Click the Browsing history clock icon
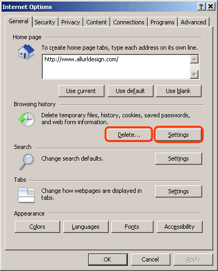This screenshot has width=218, height=271. tap(26, 119)
